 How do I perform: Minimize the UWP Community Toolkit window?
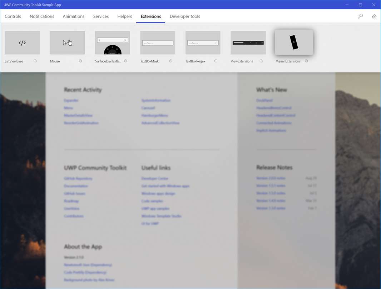coord(347,5)
